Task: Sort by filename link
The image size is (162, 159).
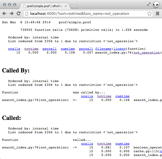Action: (103, 49)
